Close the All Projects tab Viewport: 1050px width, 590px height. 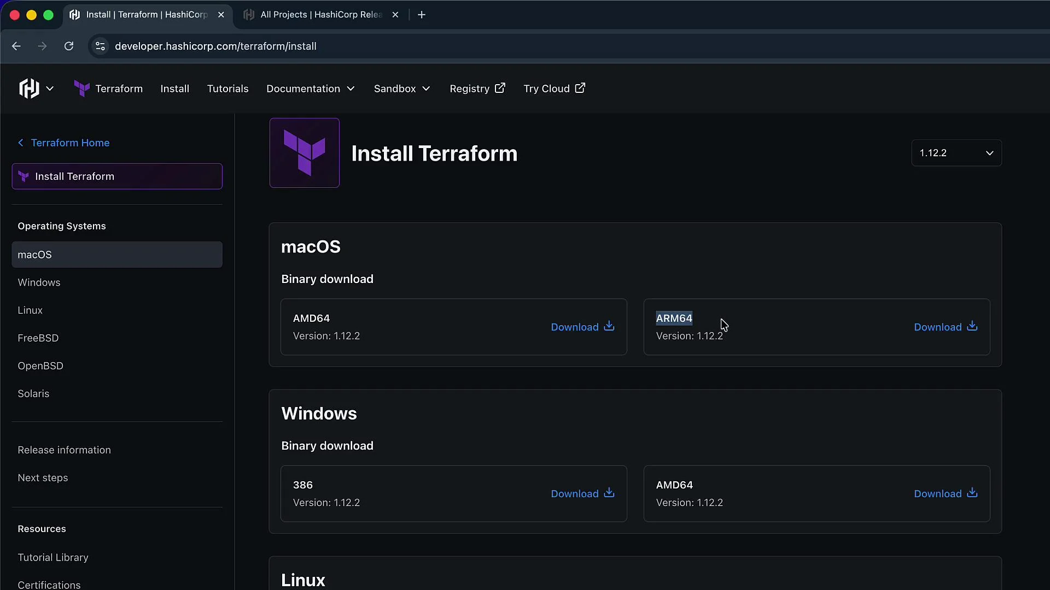pyautogui.click(x=395, y=15)
